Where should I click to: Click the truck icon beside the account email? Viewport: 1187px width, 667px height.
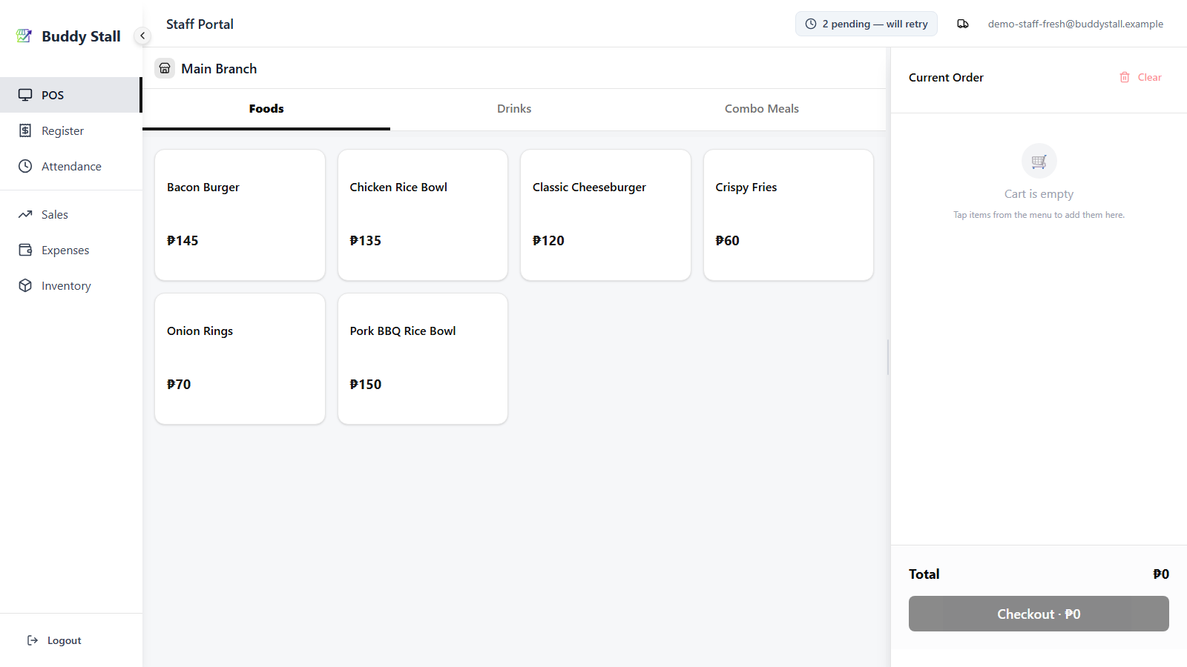point(963,24)
